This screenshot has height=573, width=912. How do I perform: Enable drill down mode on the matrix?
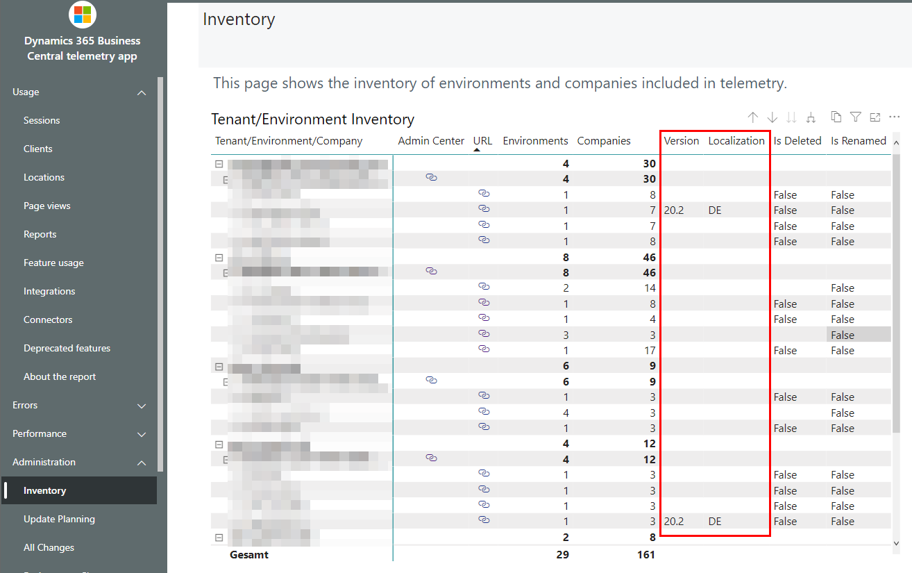[772, 117]
